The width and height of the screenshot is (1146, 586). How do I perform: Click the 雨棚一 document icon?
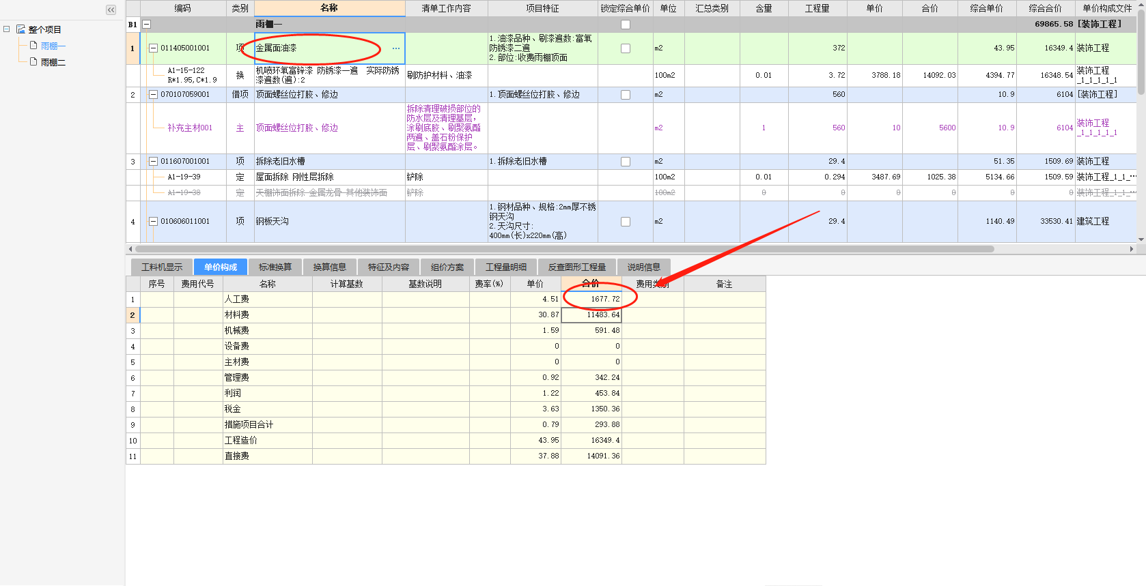click(33, 46)
